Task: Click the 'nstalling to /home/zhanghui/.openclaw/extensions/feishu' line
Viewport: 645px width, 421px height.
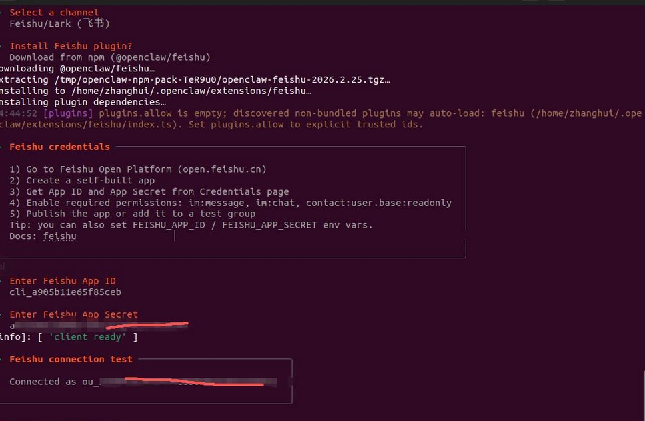Action: pos(155,91)
